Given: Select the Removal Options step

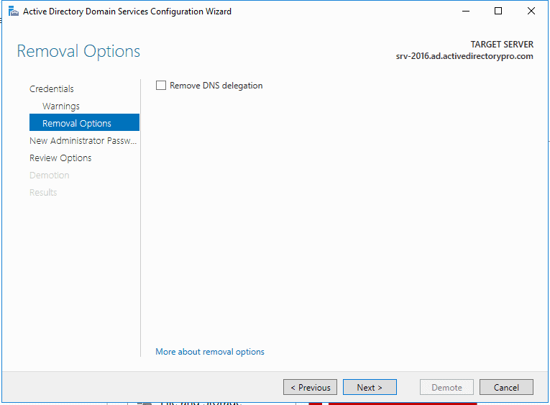Looking at the screenshot, I should (x=84, y=123).
